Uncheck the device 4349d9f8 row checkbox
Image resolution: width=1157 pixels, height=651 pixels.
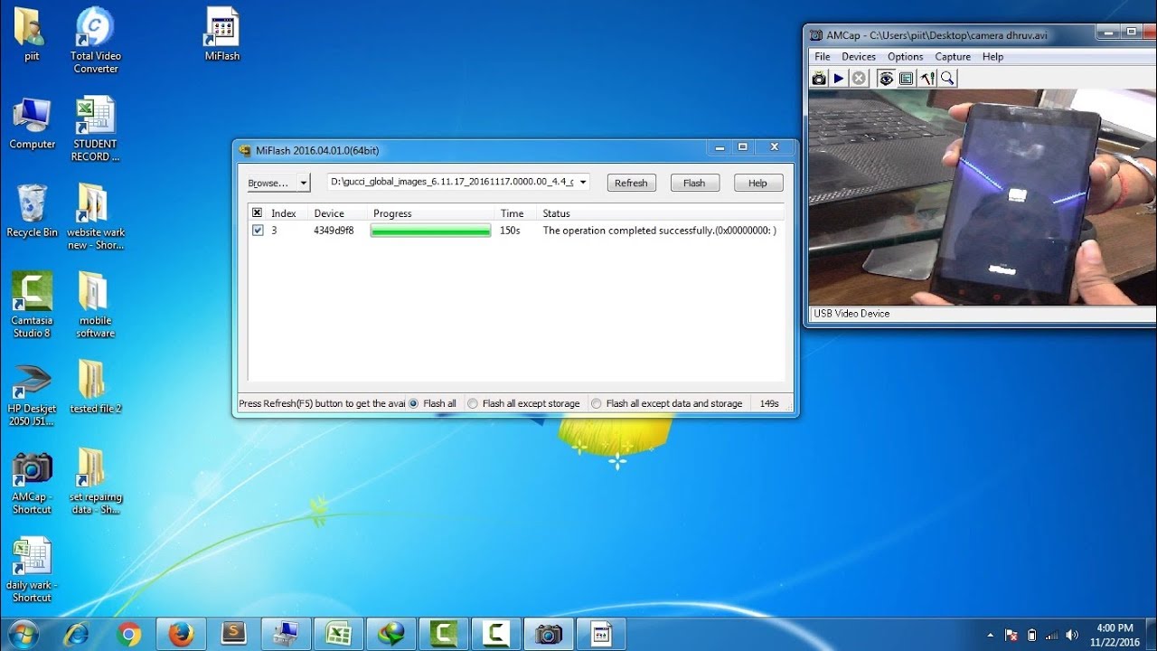pos(258,231)
